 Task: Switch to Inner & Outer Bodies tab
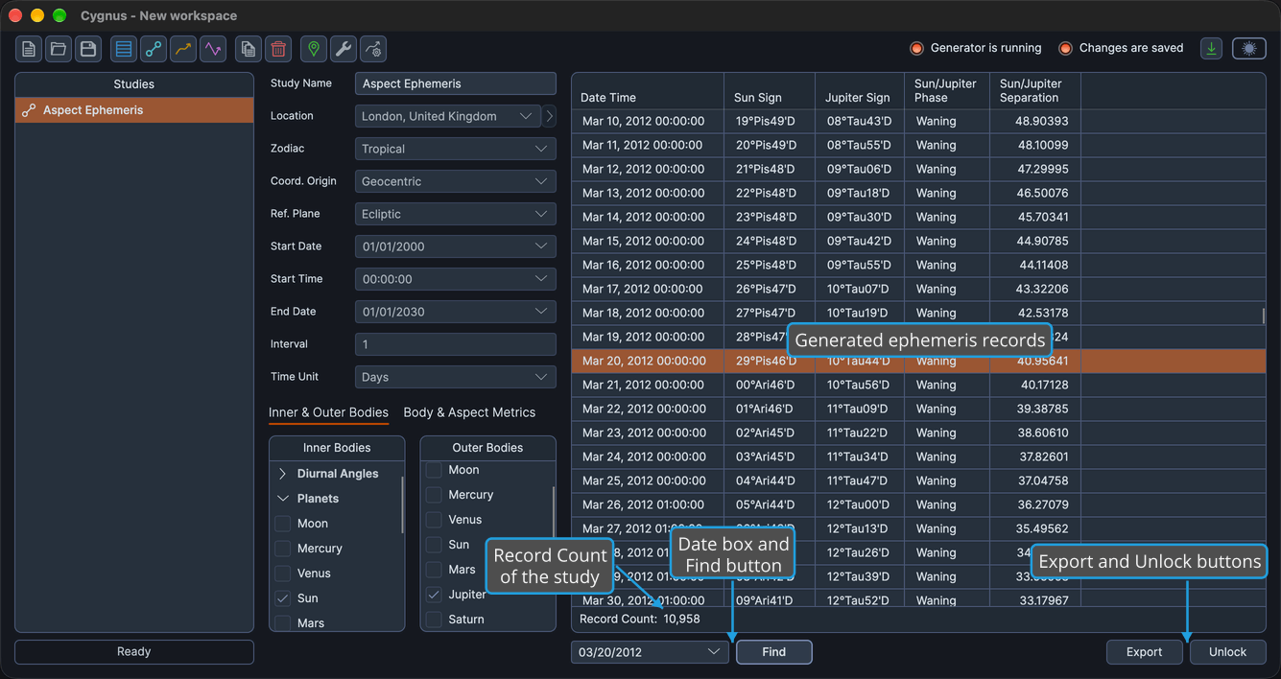[x=328, y=412]
